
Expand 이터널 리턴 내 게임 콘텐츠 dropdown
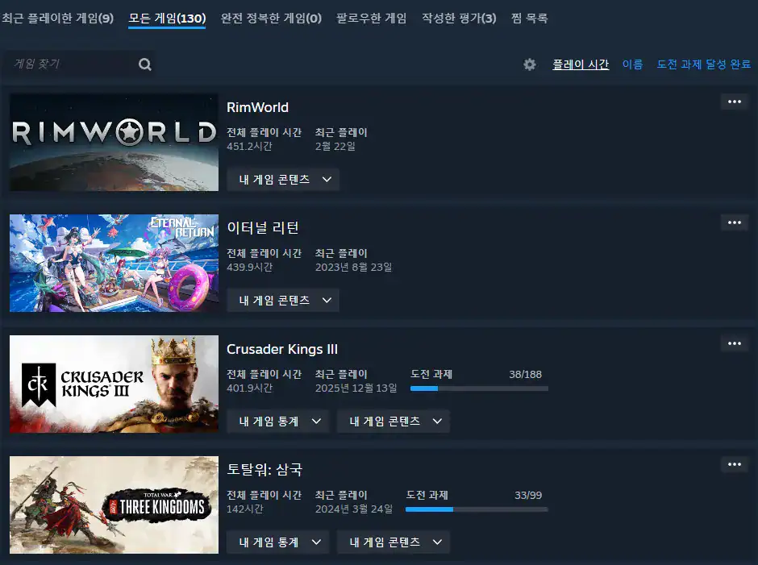(283, 300)
